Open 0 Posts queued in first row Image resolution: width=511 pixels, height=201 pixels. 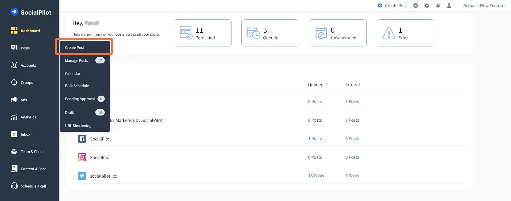pos(315,101)
